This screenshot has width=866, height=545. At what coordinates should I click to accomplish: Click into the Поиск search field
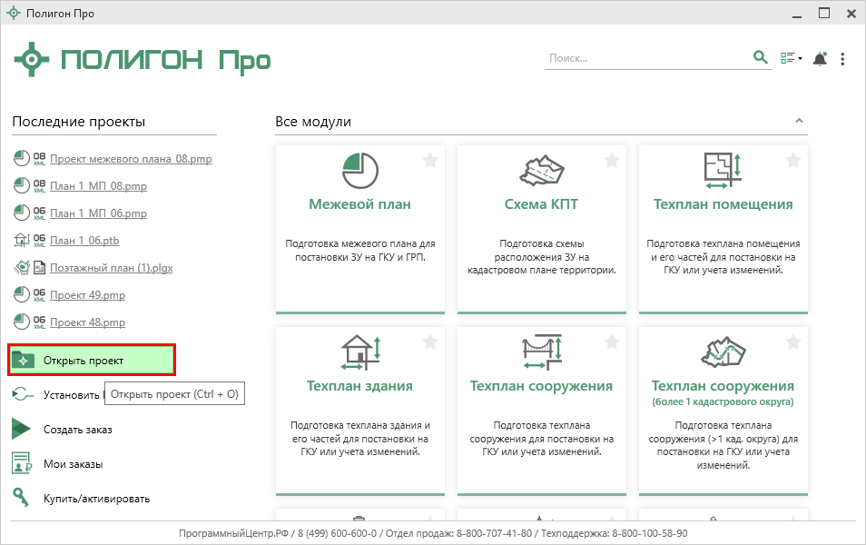pyautogui.click(x=649, y=58)
